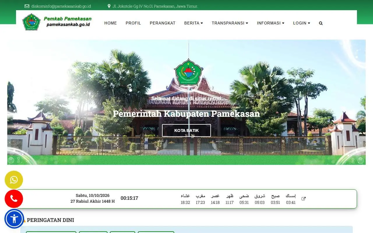Click the prayer time 05:31

(244, 202)
